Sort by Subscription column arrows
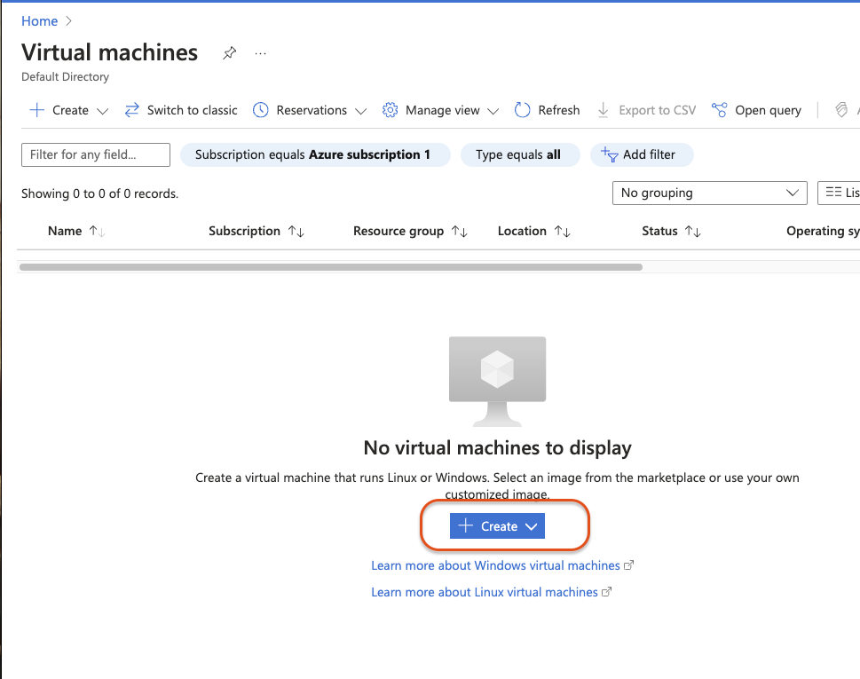 coord(296,232)
